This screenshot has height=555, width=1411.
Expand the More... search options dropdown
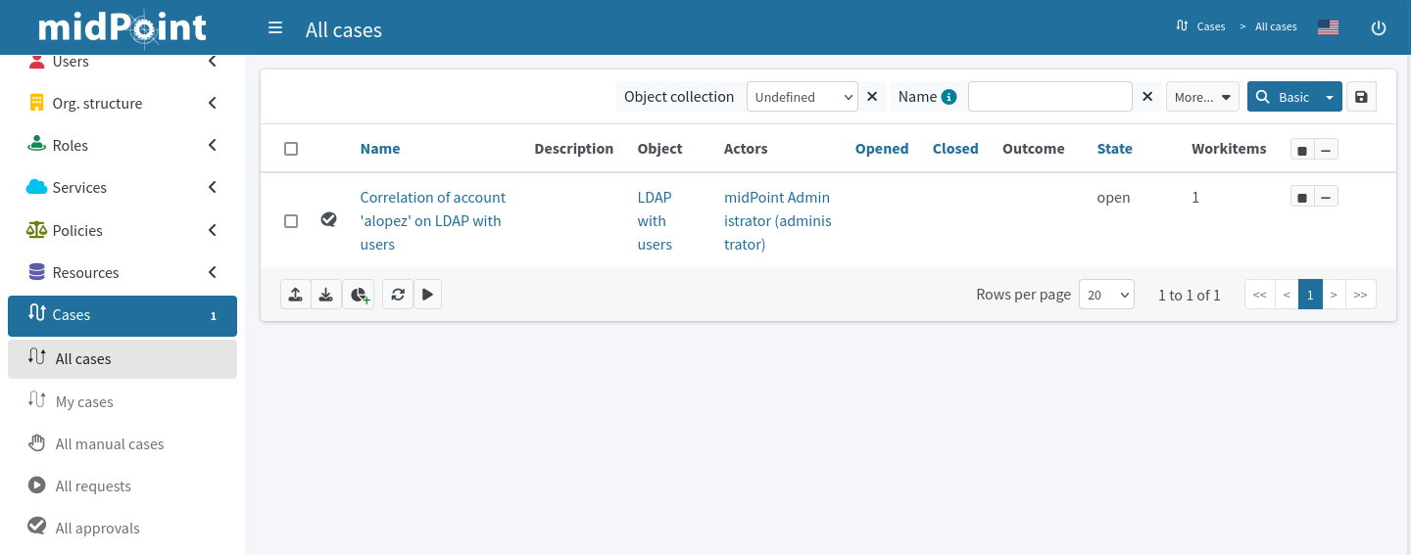[1202, 97]
